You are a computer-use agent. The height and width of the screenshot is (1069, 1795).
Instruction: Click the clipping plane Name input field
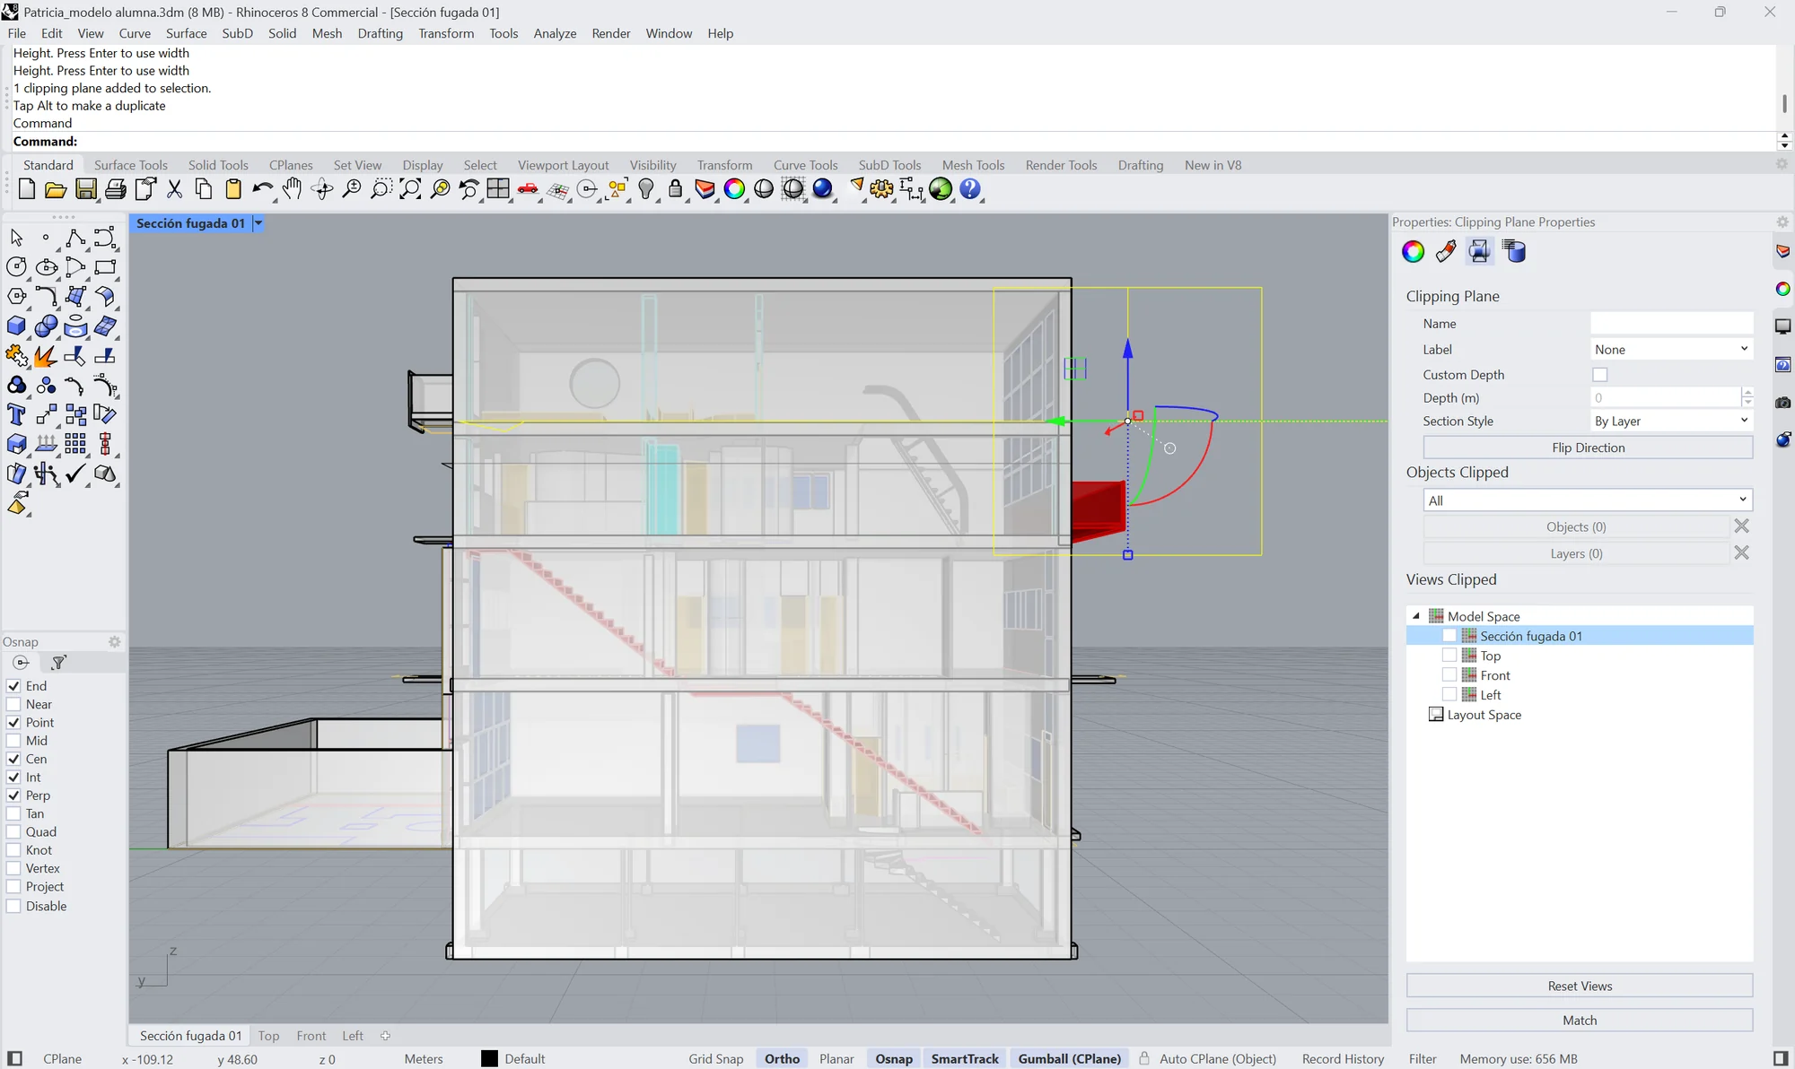pyautogui.click(x=1671, y=324)
